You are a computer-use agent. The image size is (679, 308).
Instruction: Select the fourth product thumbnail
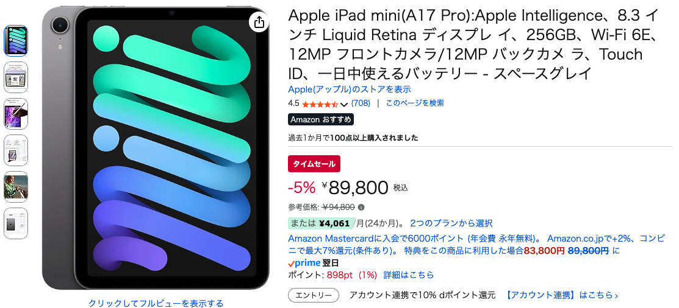[x=16, y=150]
